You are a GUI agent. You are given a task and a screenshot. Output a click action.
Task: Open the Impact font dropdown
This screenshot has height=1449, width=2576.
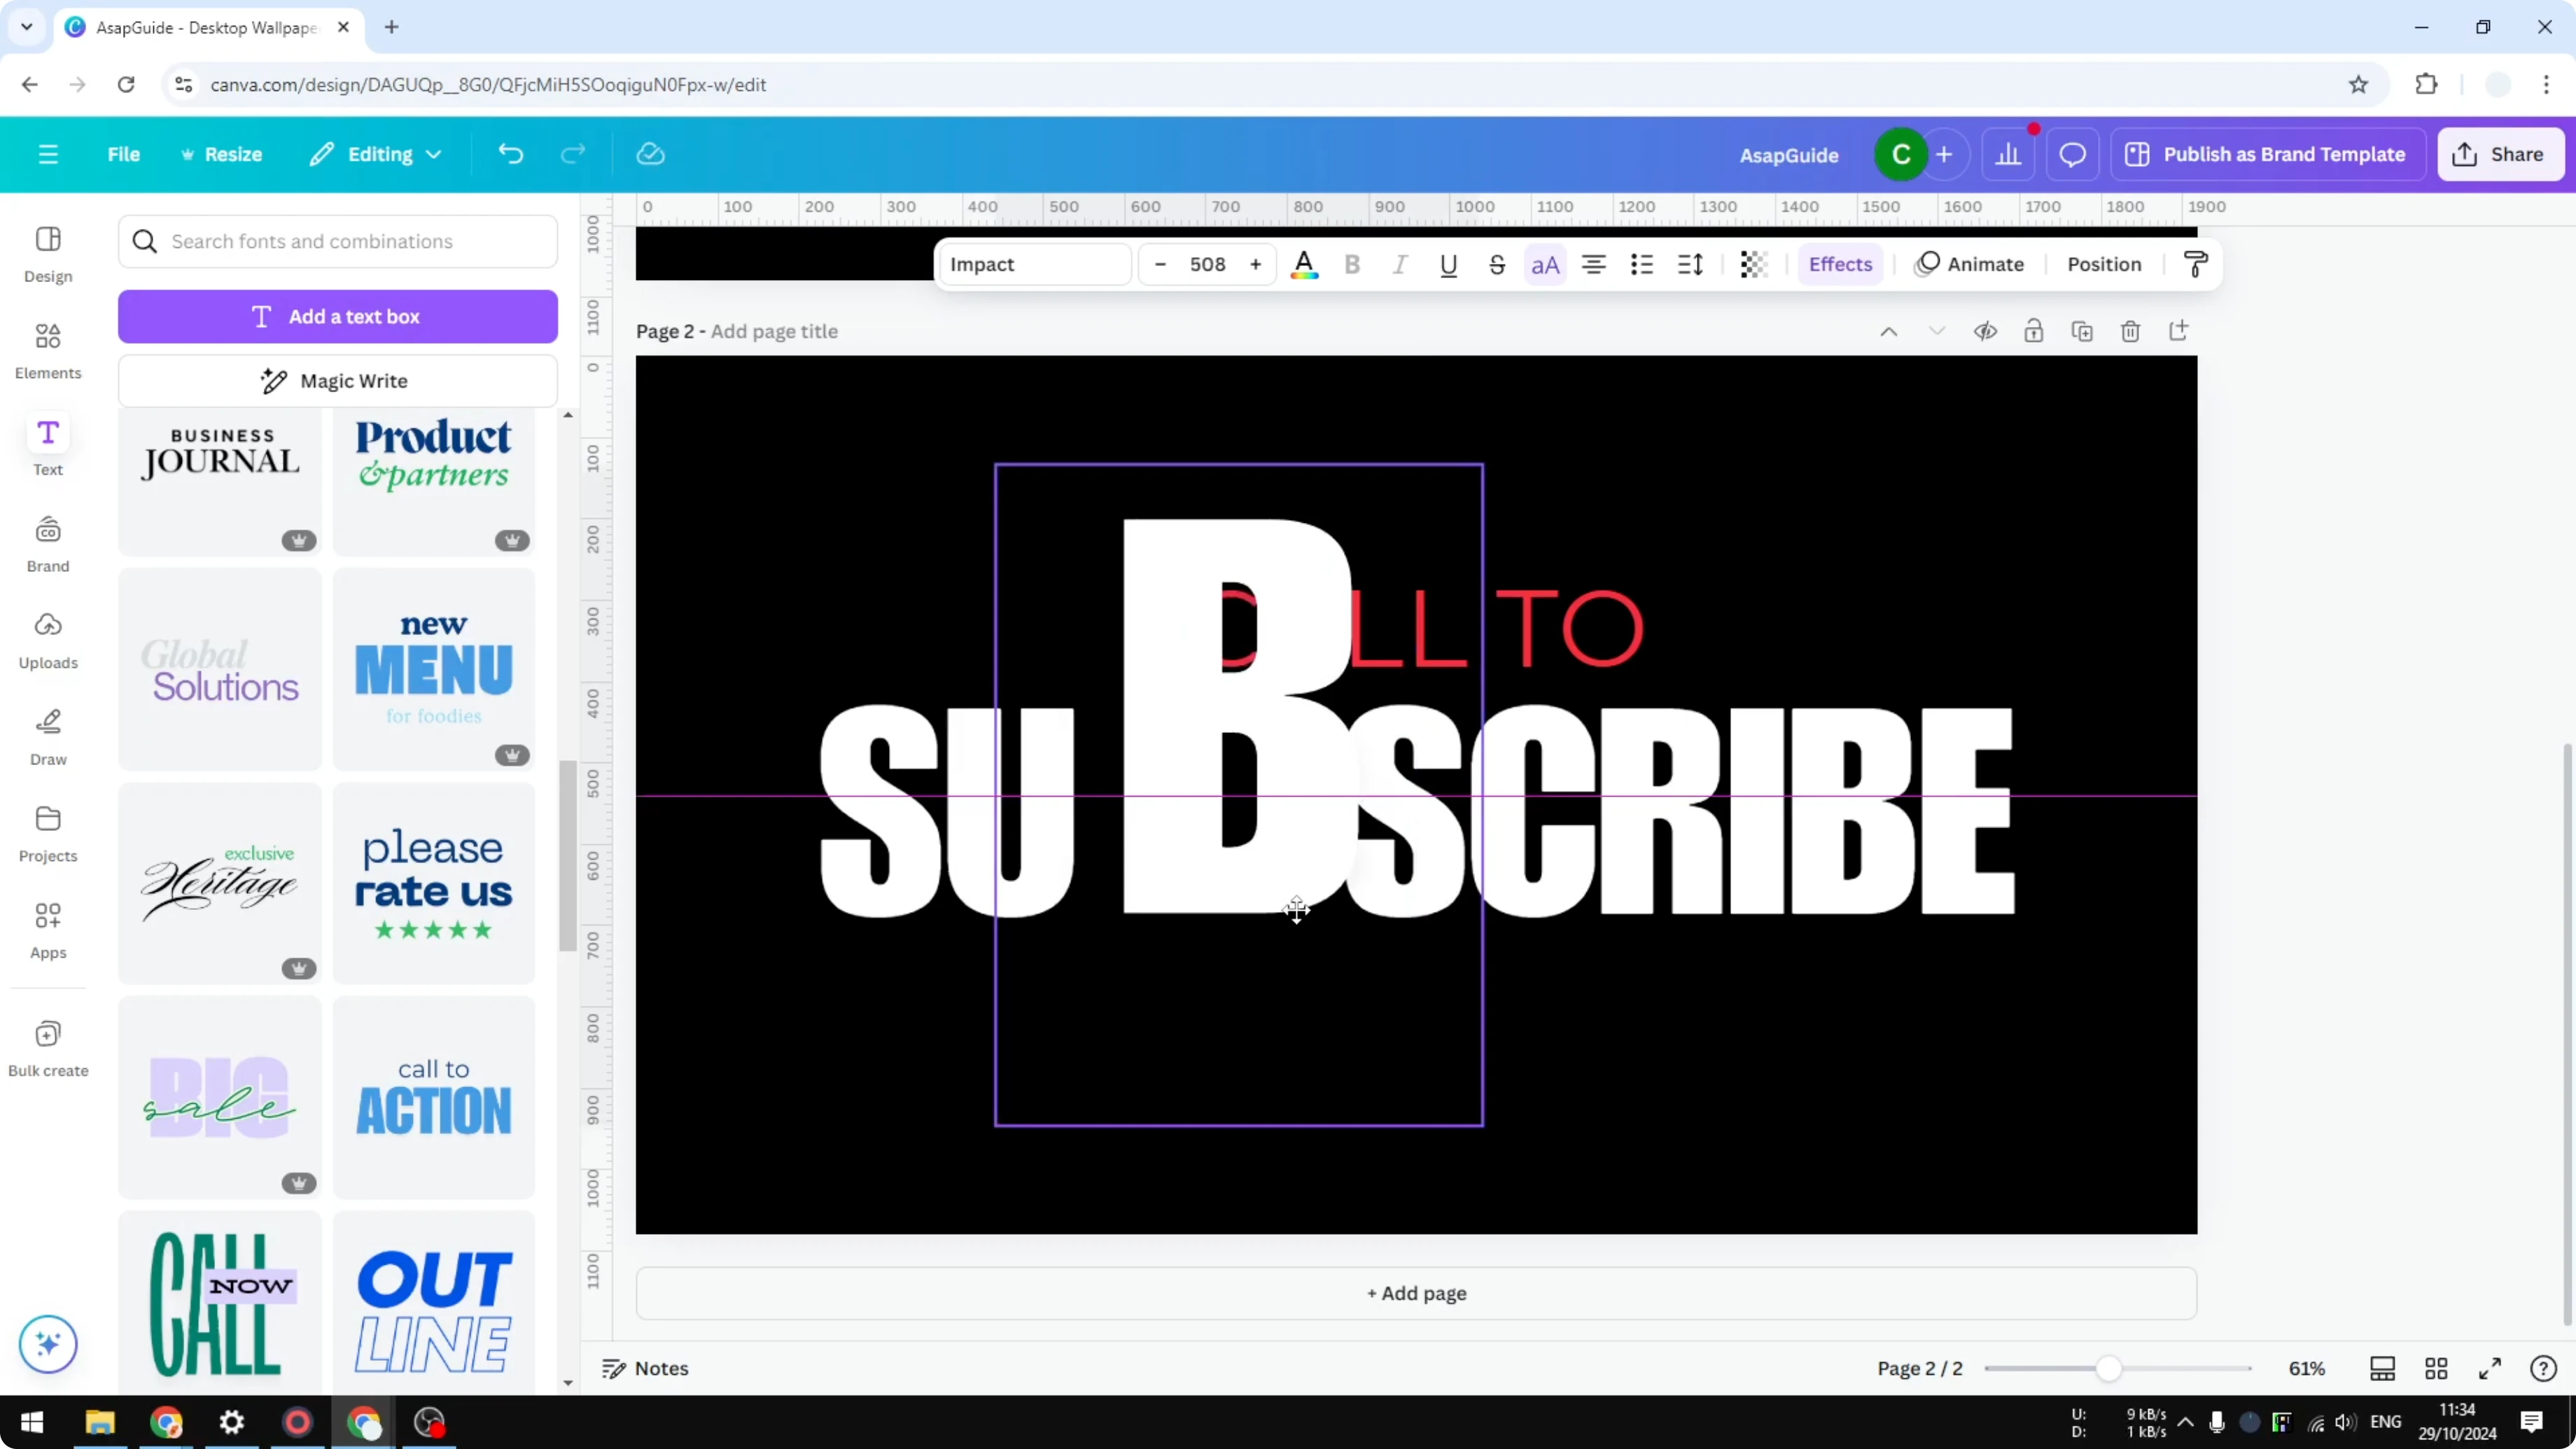coord(1035,264)
